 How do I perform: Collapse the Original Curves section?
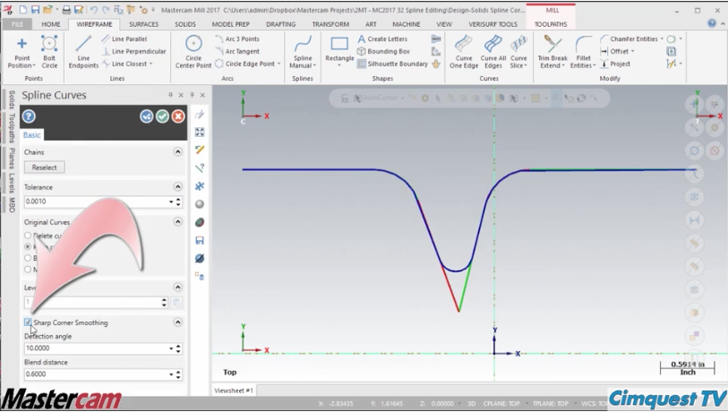pos(178,221)
